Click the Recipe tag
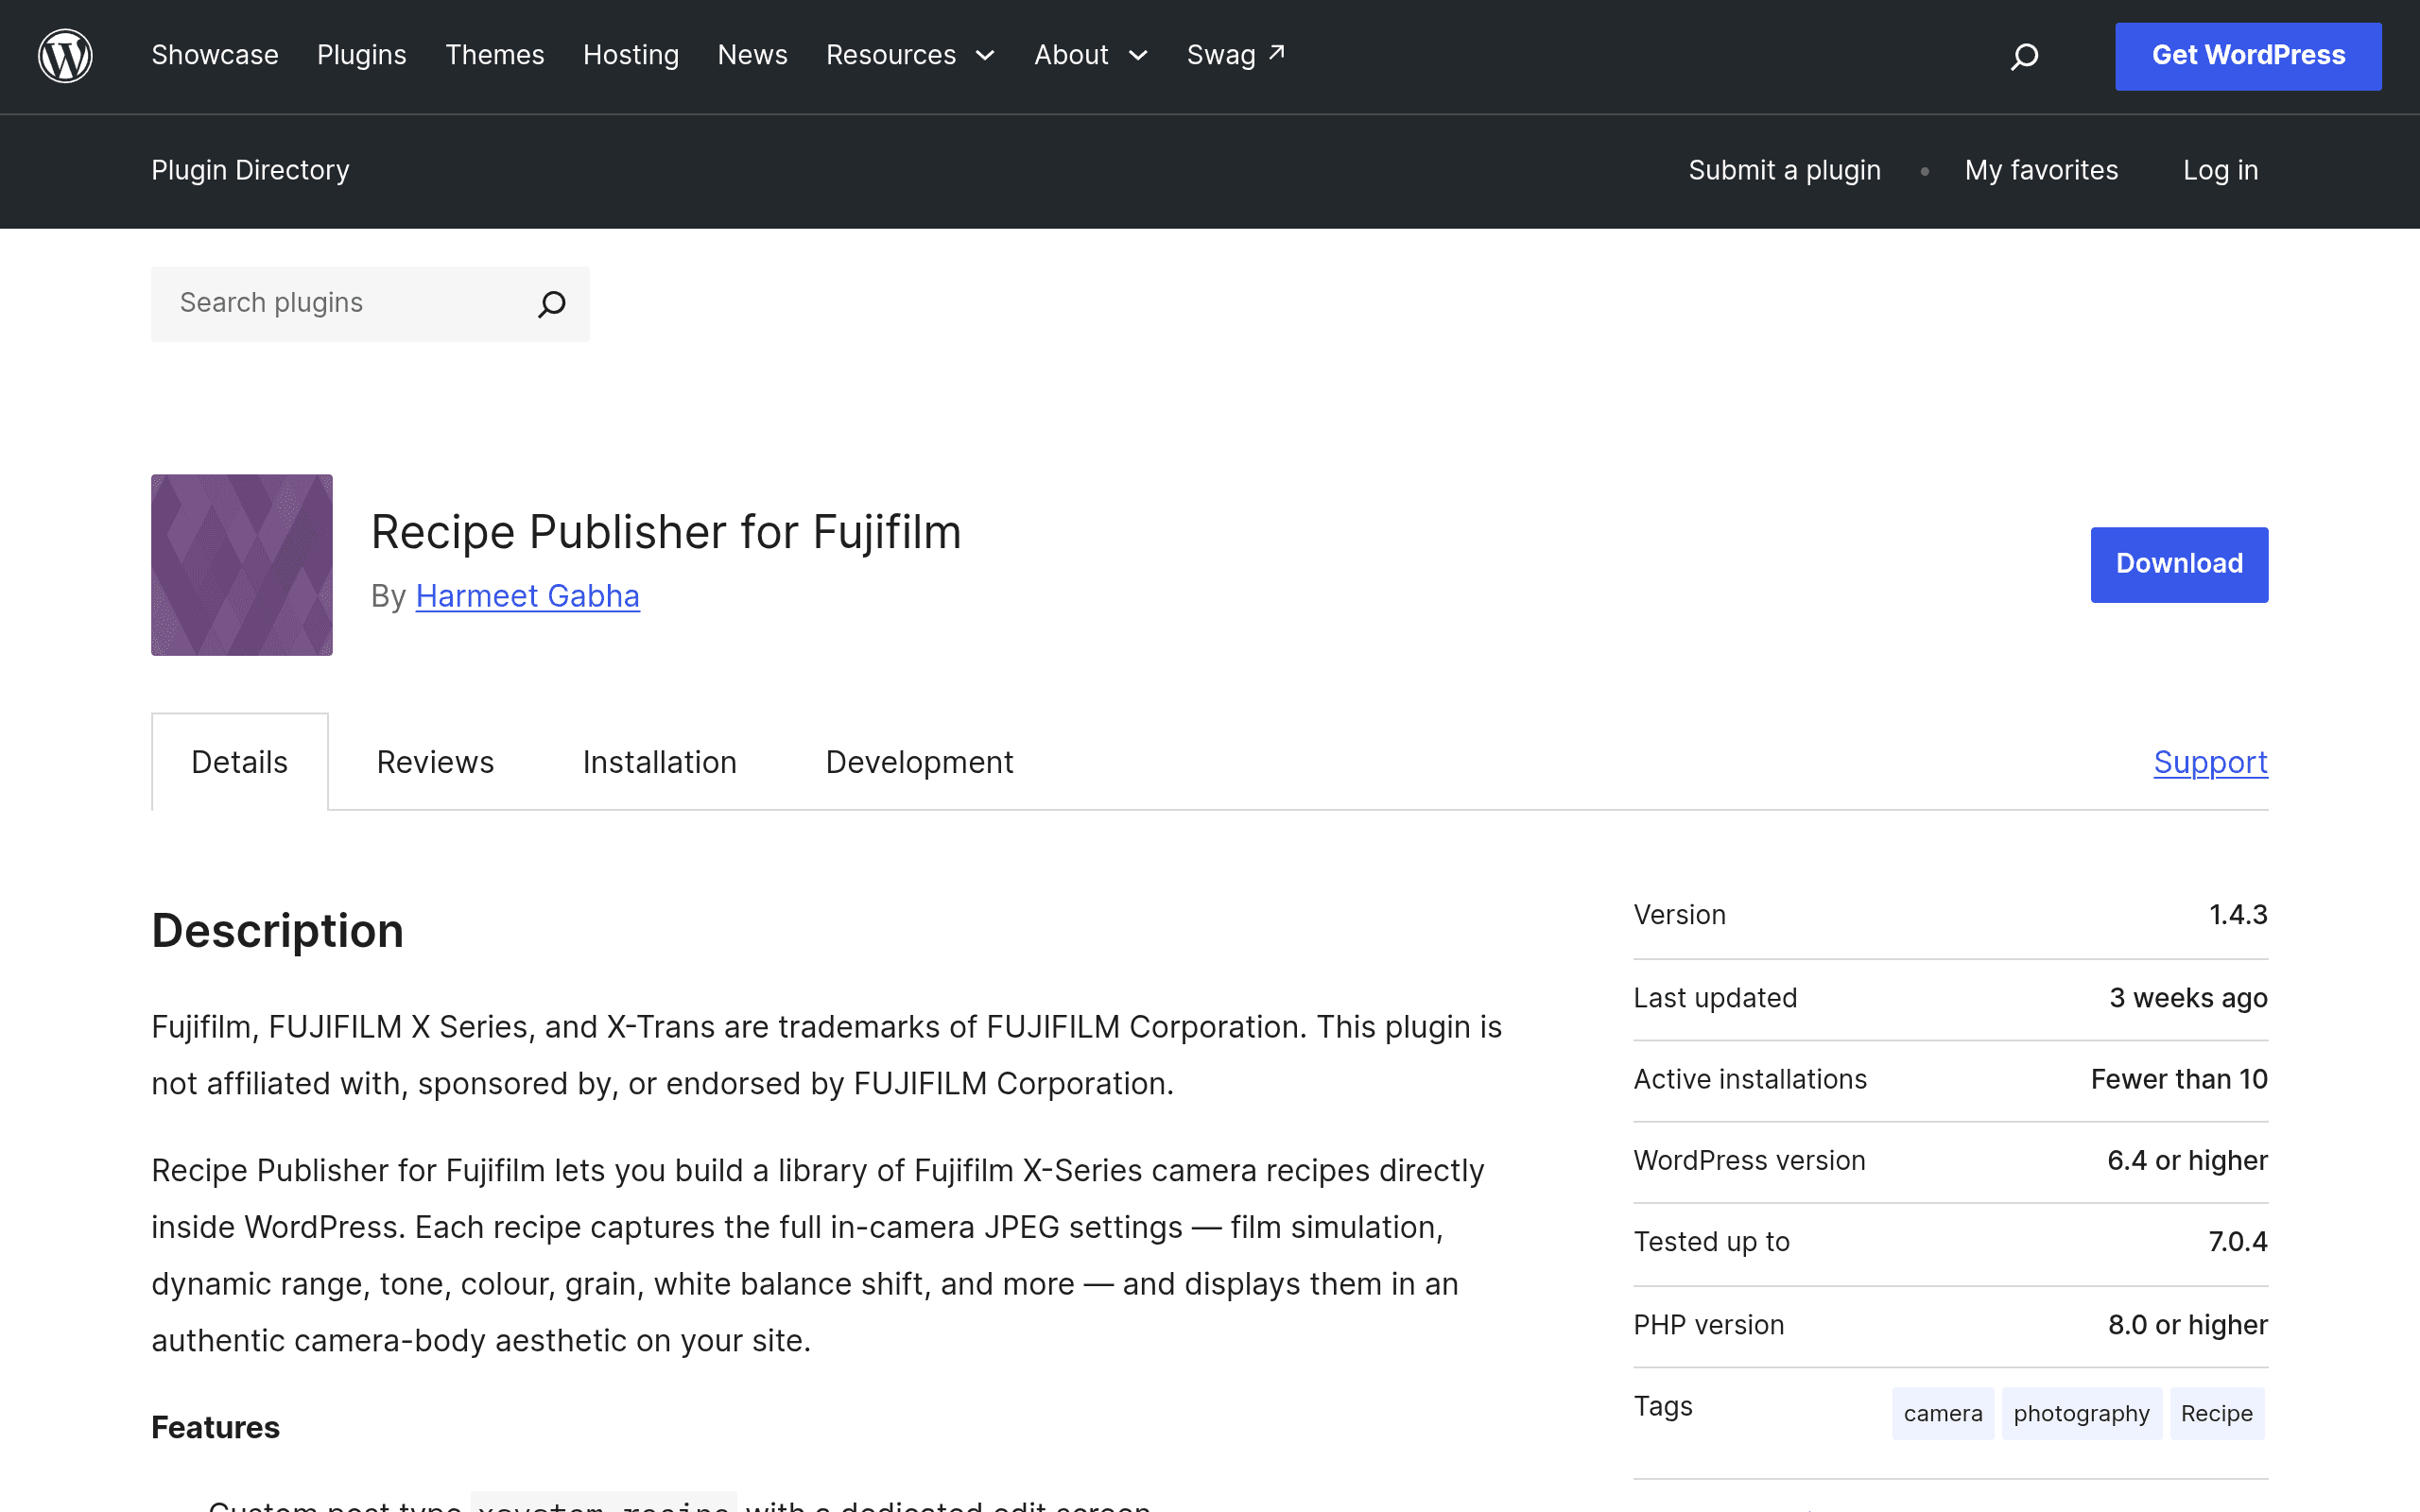The width and height of the screenshot is (2420, 1512). (2217, 1413)
